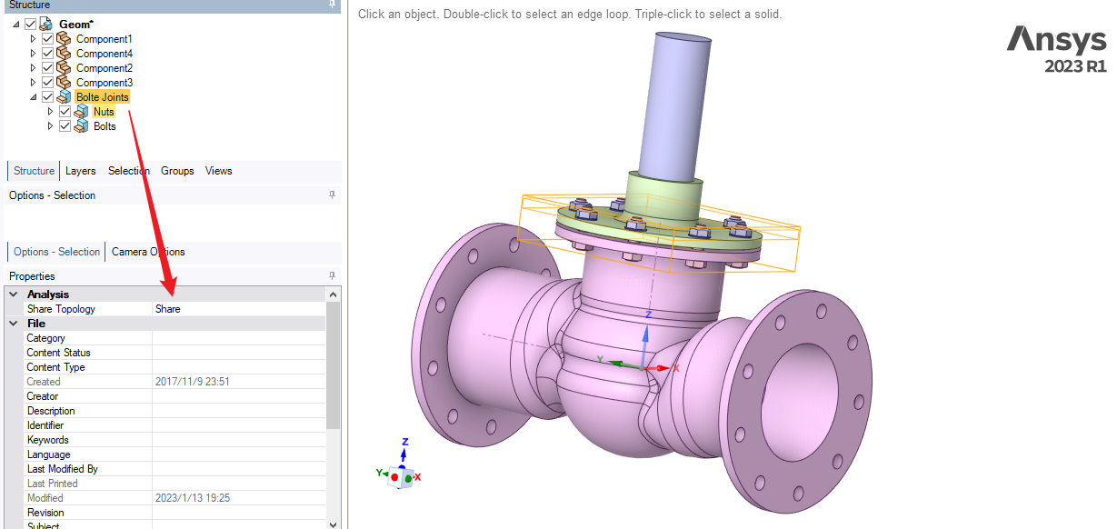Click the Properties panel pushpin icon
This screenshot has height=529, width=1117.
pos(332,275)
